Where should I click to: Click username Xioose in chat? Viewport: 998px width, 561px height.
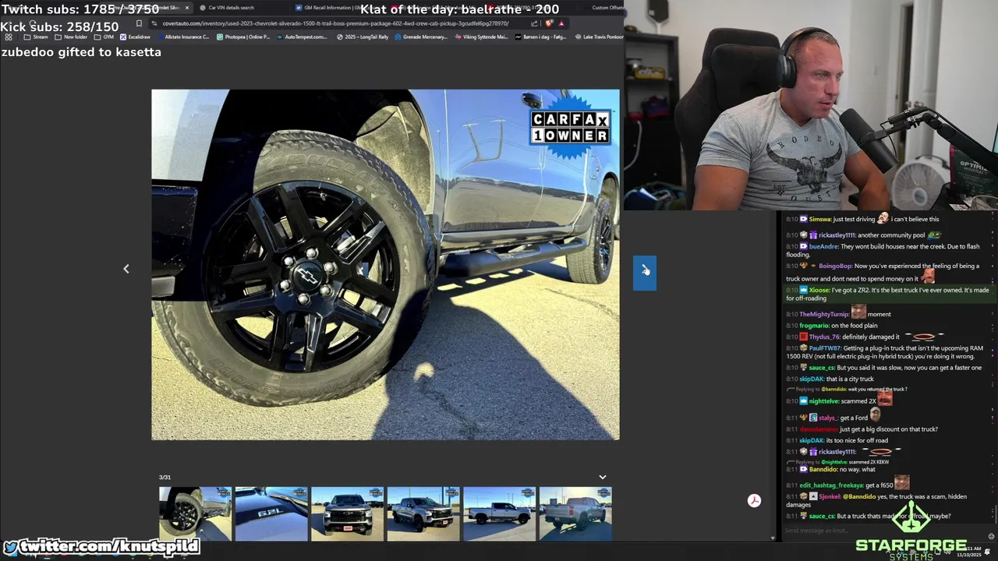(819, 290)
